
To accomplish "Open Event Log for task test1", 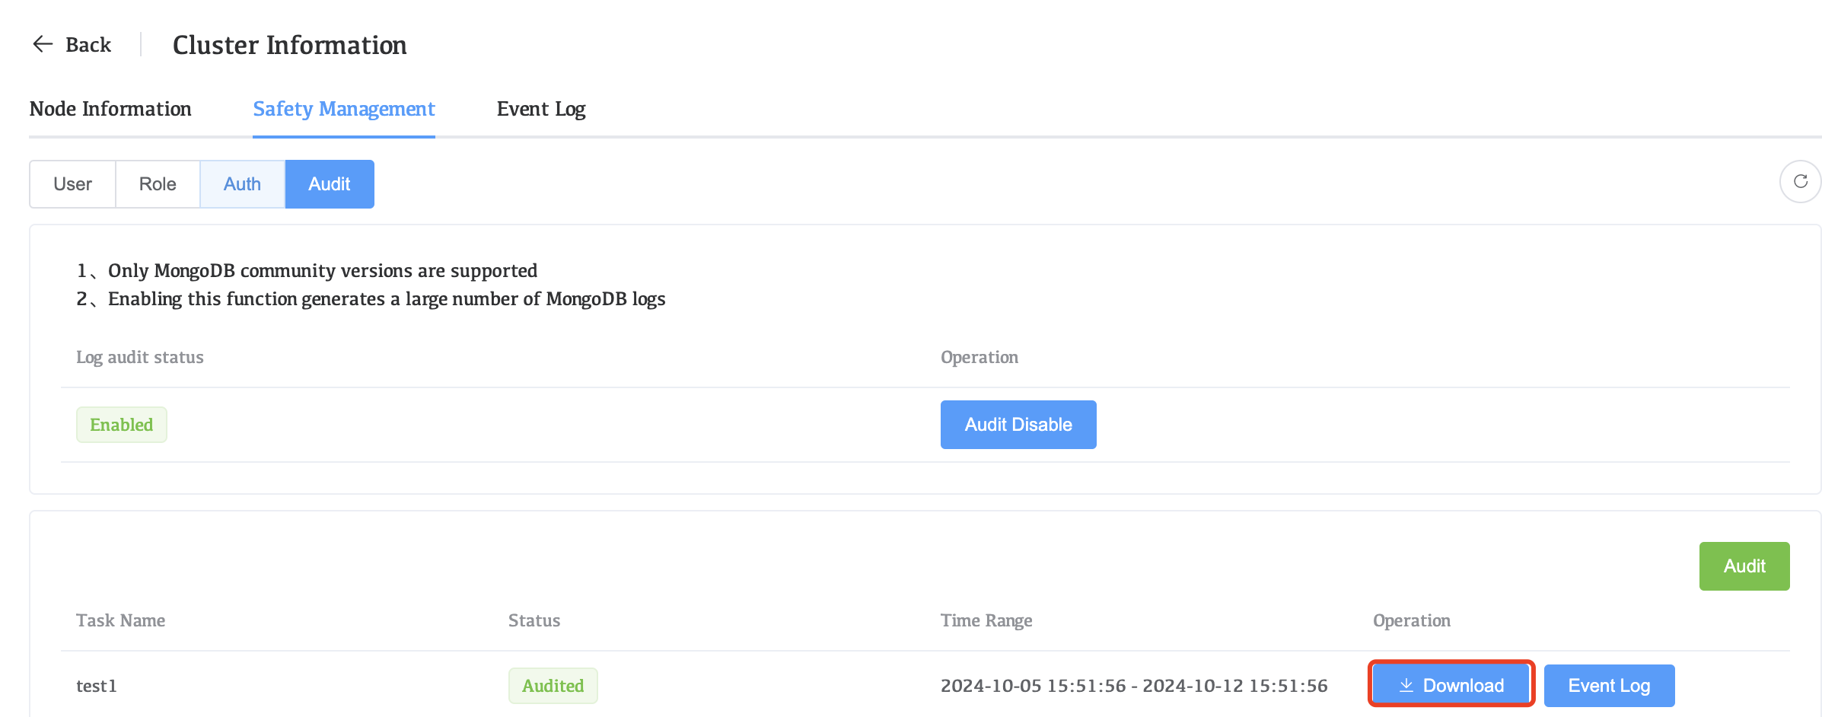I will click(x=1608, y=685).
